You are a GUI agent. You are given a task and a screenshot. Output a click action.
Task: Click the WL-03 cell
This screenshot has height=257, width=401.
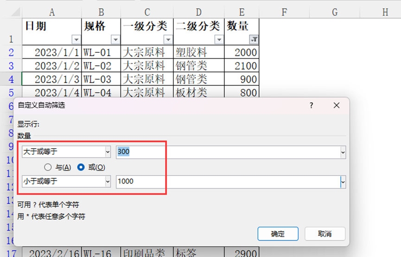point(101,79)
